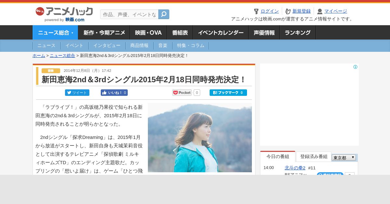Click the Hatena ブックマーク button
The image size is (390, 204).
click(228, 93)
